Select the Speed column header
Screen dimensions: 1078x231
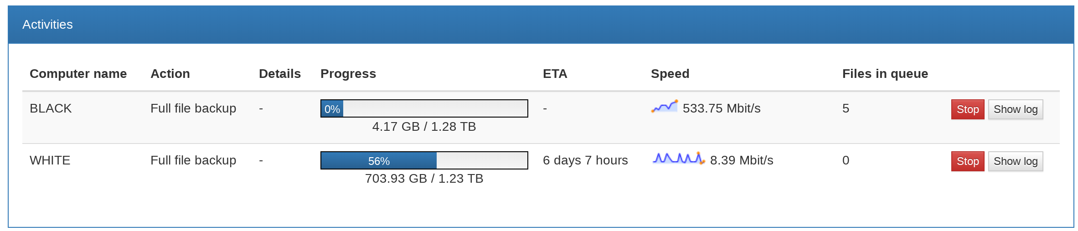(670, 74)
